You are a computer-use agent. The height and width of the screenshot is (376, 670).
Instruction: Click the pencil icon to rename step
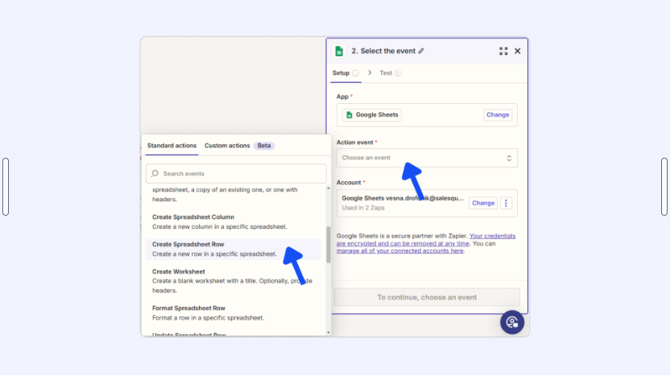click(x=421, y=51)
